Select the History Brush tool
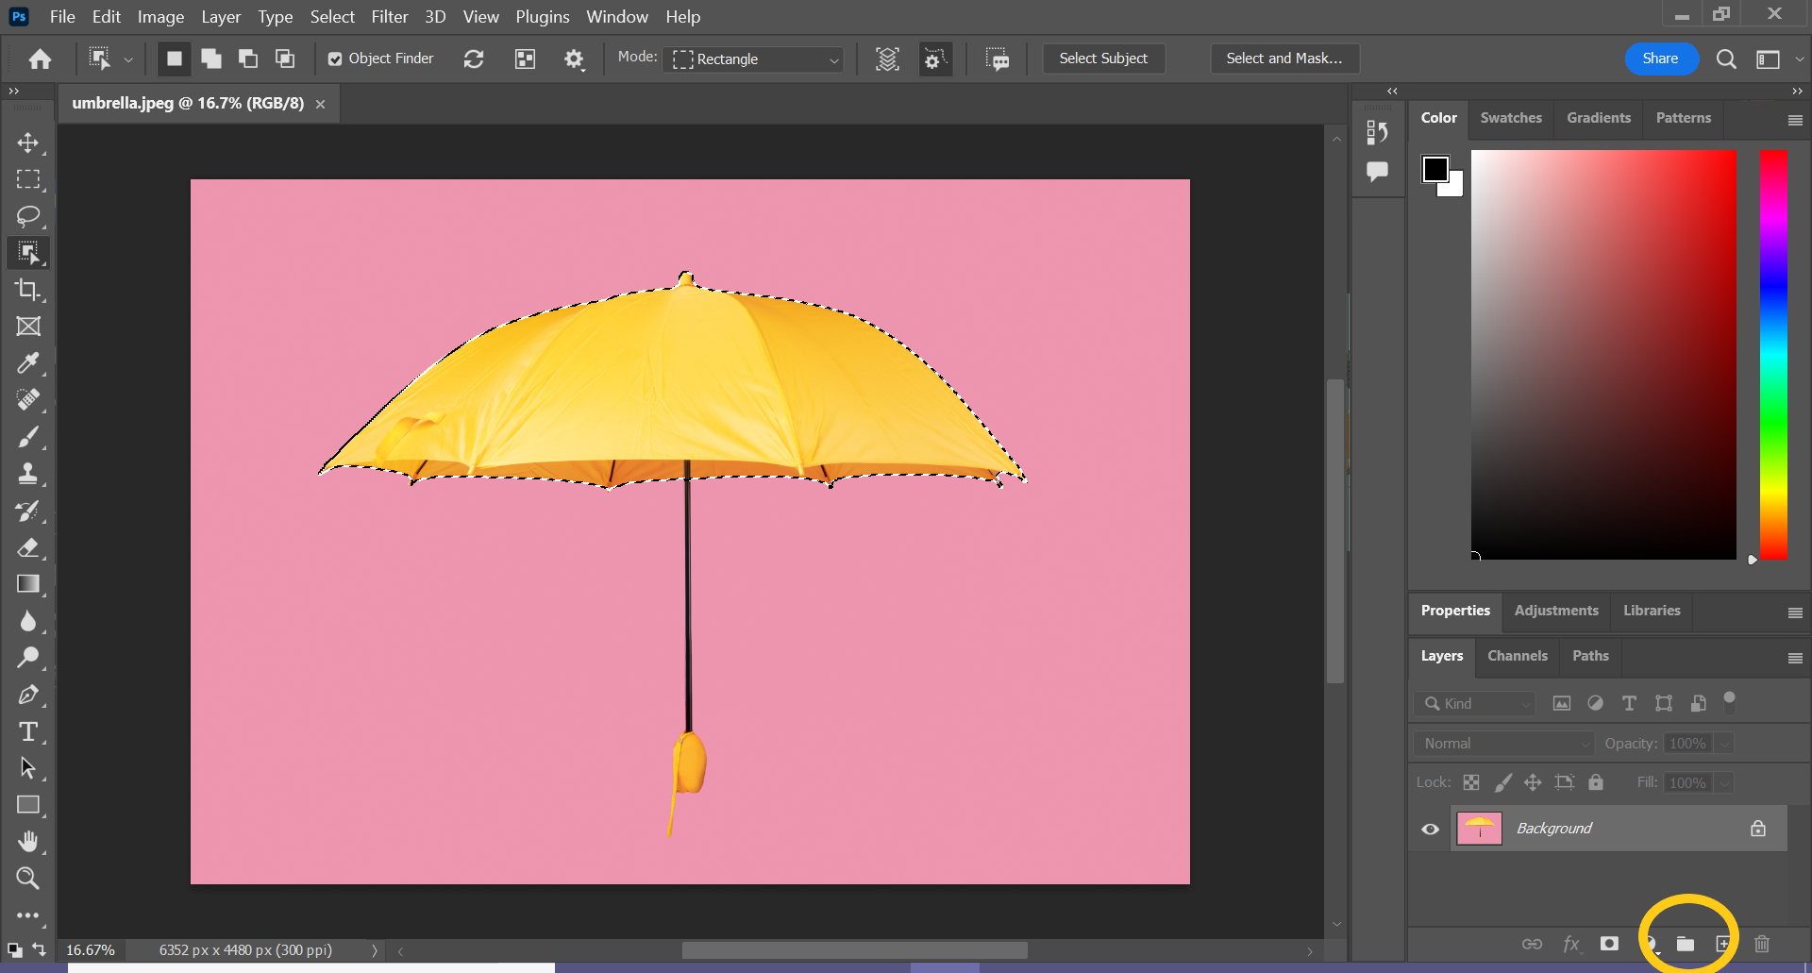Viewport: 1812px width, 973px height. [28, 511]
